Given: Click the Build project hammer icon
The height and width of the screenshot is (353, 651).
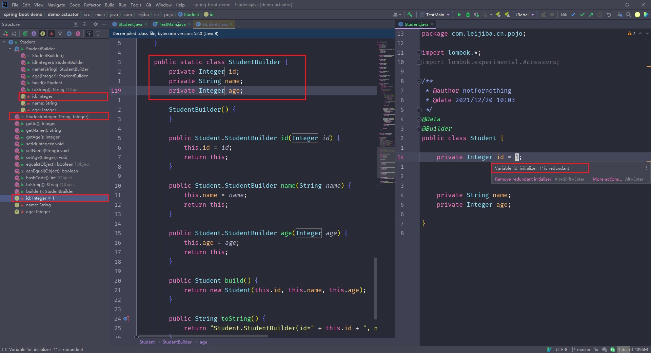Looking at the screenshot, I should point(410,15).
